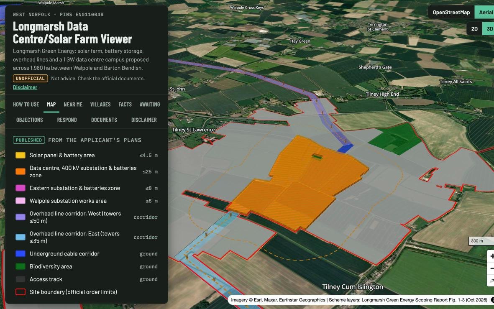Click the 'Walpole Cross Keys' map label

[247, 8]
